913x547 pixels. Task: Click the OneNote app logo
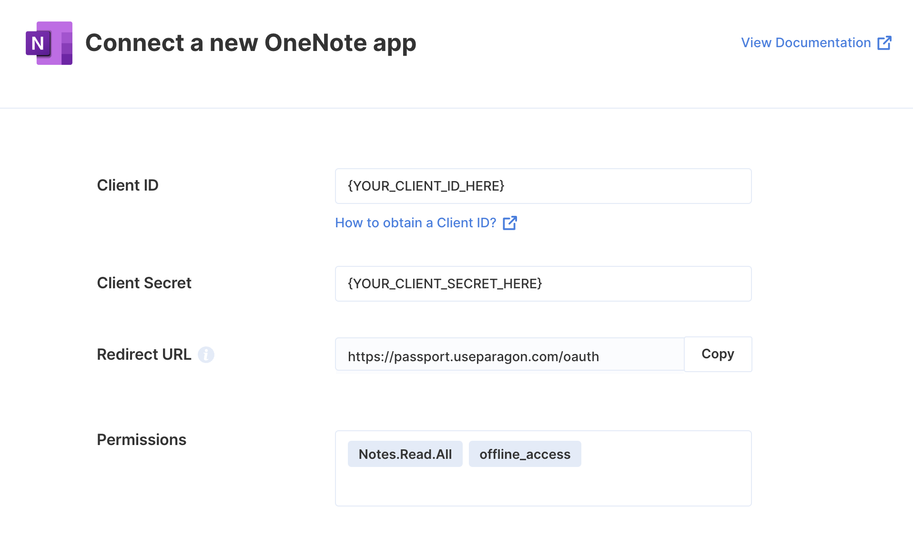49,43
